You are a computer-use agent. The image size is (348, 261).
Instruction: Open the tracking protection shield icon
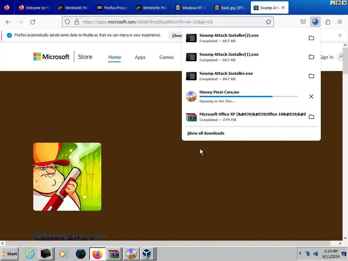pos(67,22)
